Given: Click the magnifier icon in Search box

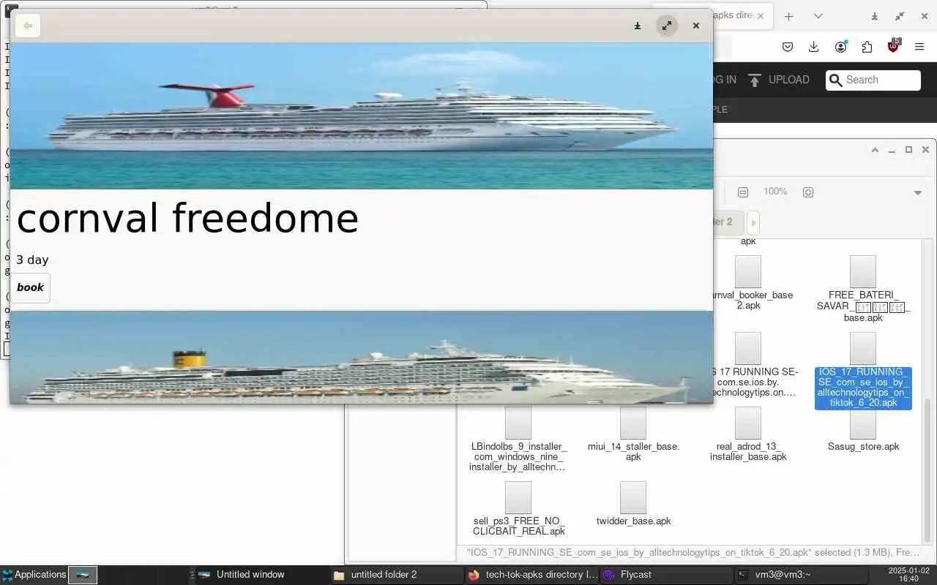Looking at the screenshot, I should point(836,80).
